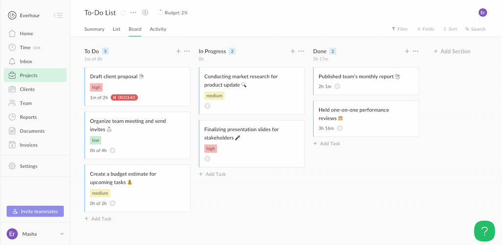
Task: Click Add Task under Done
Action: [x=326, y=144]
